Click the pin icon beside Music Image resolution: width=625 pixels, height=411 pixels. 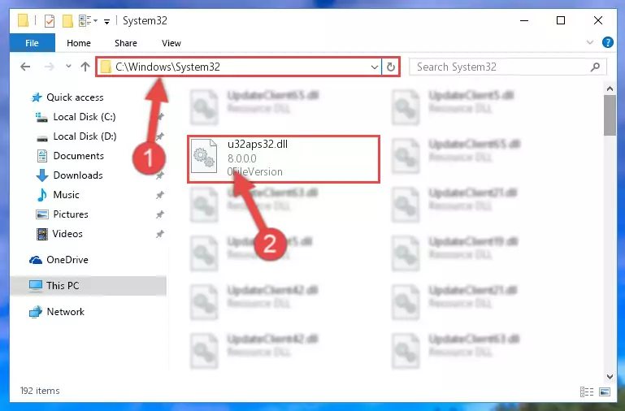point(160,195)
